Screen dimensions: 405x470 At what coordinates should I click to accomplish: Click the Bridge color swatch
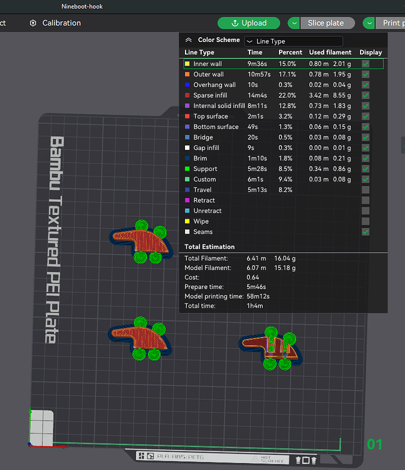coord(187,137)
